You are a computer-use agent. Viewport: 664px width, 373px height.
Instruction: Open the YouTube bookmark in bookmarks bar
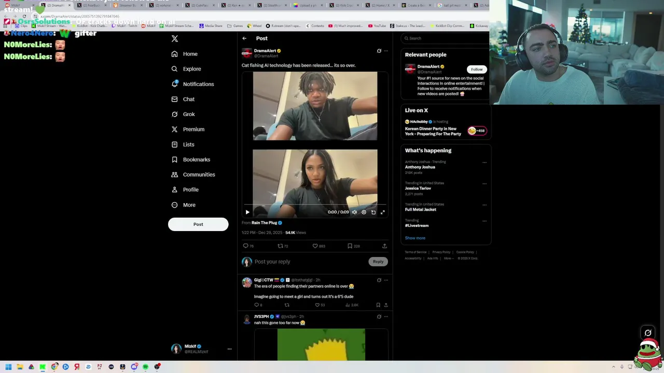(377, 26)
